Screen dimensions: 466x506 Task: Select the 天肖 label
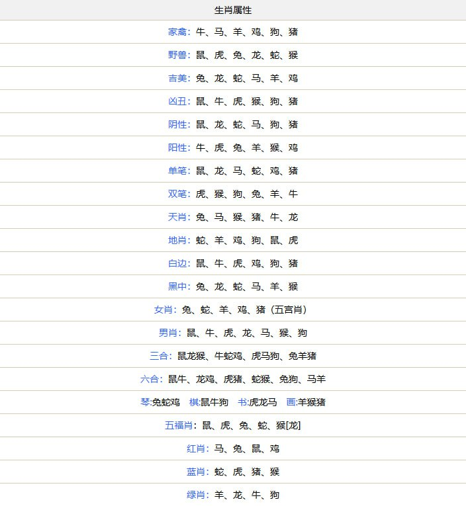[x=177, y=217]
